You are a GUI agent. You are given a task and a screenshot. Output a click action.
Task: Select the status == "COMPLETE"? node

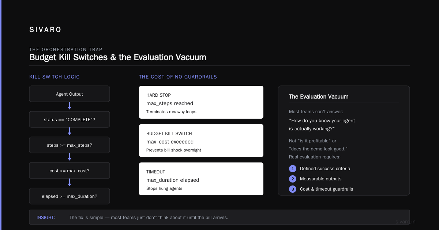pyautogui.click(x=70, y=119)
